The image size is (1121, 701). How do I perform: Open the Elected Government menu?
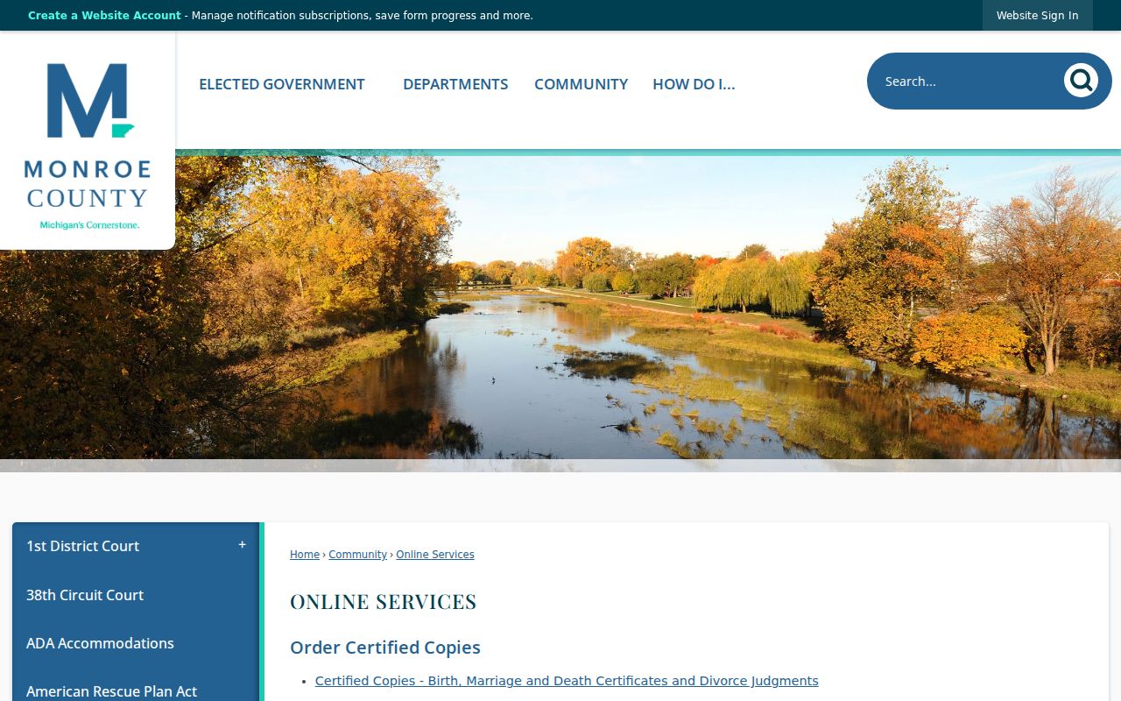click(x=282, y=84)
